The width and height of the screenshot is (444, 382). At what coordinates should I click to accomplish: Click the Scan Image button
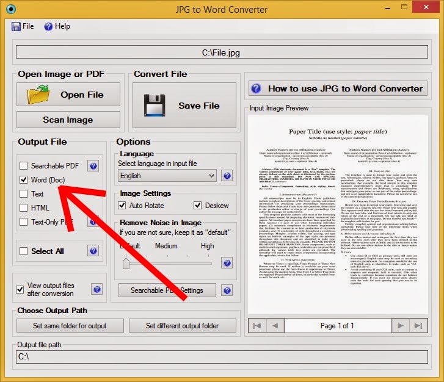(x=68, y=120)
